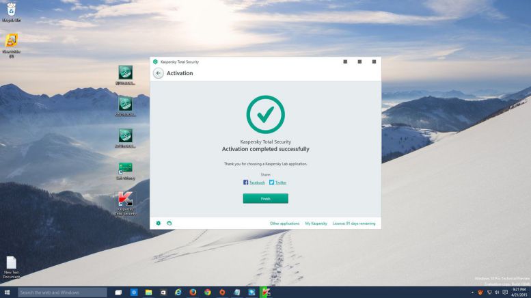
Task: Launch Firefox from the taskbar
Action: click(x=193, y=293)
